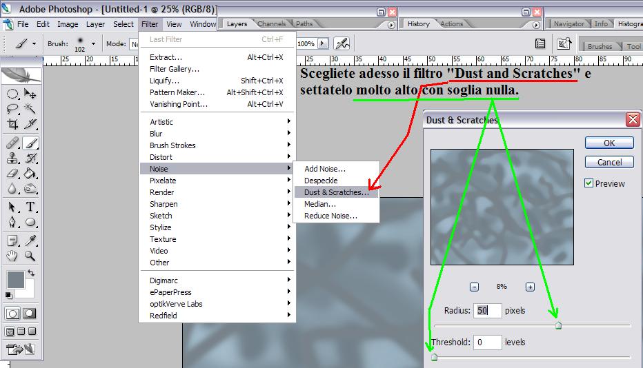The image size is (643, 368).
Task: Open Filter Gallery from the Filter menu
Action: 217,69
